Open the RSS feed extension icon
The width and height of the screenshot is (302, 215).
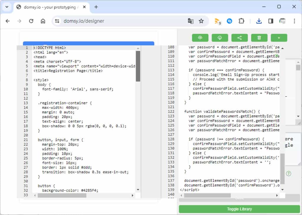(218, 21)
